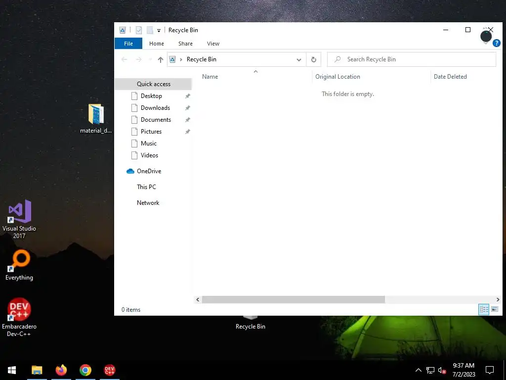Maximize the Recycle Bin window
Image resolution: width=506 pixels, height=380 pixels.
click(x=467, y=30)
